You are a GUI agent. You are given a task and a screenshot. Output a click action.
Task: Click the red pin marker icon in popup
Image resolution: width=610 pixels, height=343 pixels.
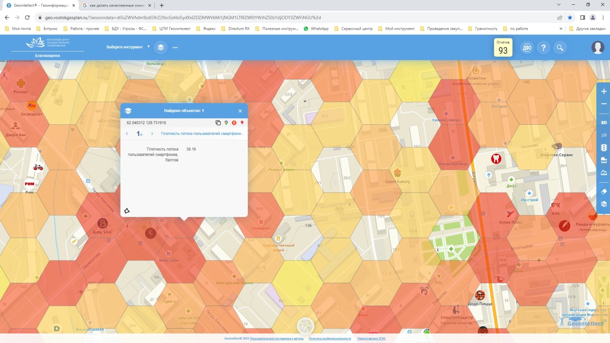click(x=242, y=123)
